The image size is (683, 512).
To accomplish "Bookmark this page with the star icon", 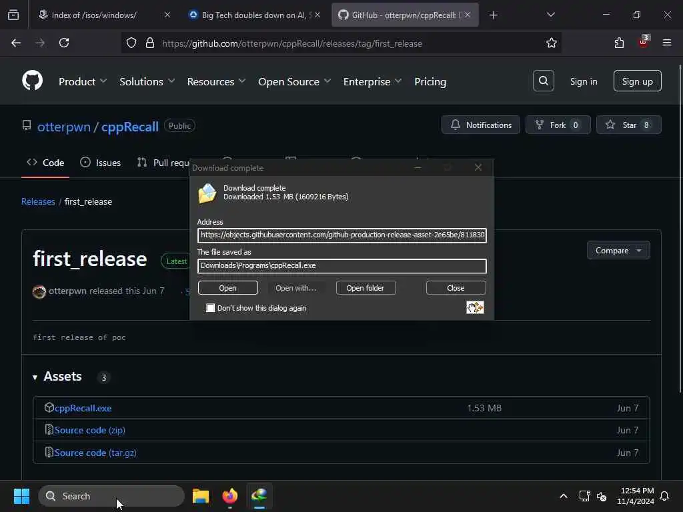I will pyautogui.click(x=552, y=43).
